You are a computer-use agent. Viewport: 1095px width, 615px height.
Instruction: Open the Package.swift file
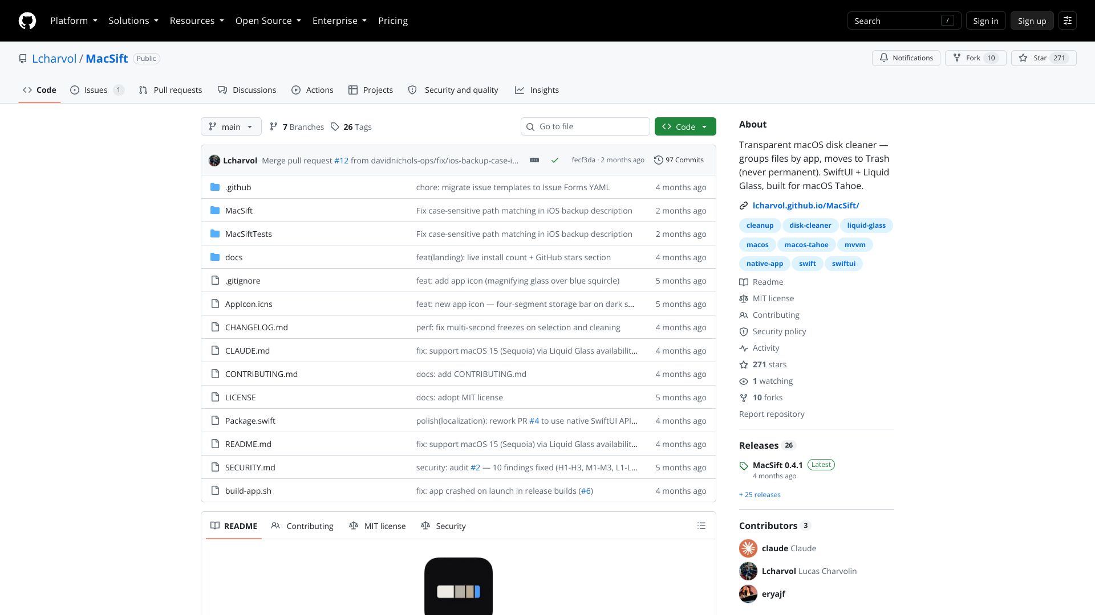click(250, 421)
